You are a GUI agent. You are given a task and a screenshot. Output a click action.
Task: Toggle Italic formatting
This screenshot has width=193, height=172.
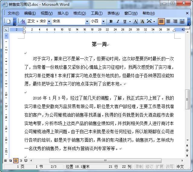click(x=118, y=21)
